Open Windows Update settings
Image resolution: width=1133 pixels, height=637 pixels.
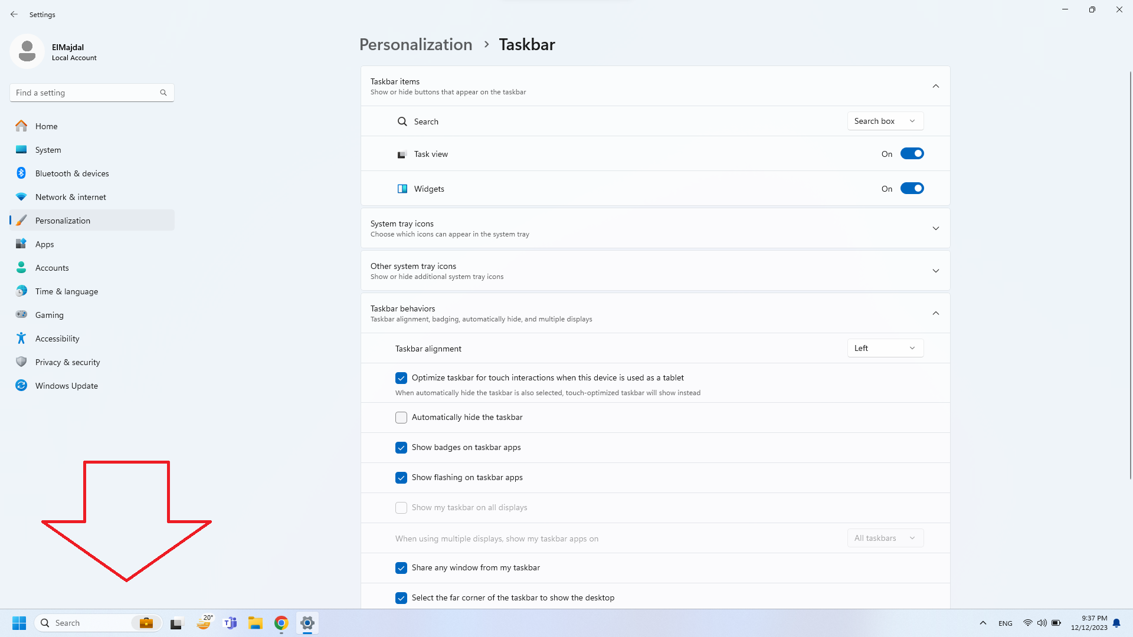pos(66,385)
